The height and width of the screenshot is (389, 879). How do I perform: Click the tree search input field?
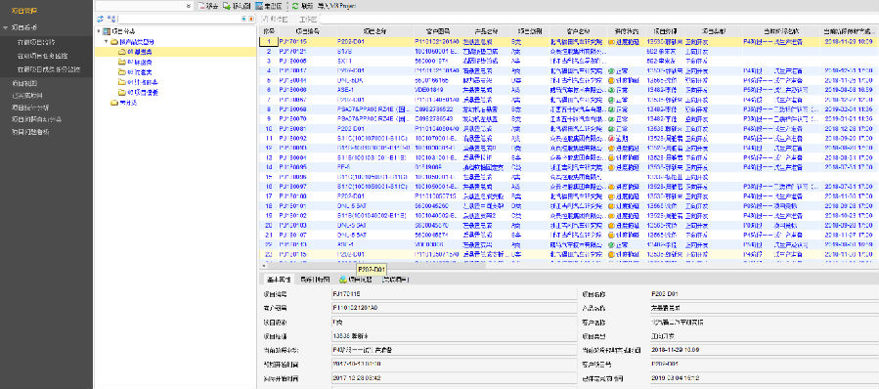tap(179, 19)
